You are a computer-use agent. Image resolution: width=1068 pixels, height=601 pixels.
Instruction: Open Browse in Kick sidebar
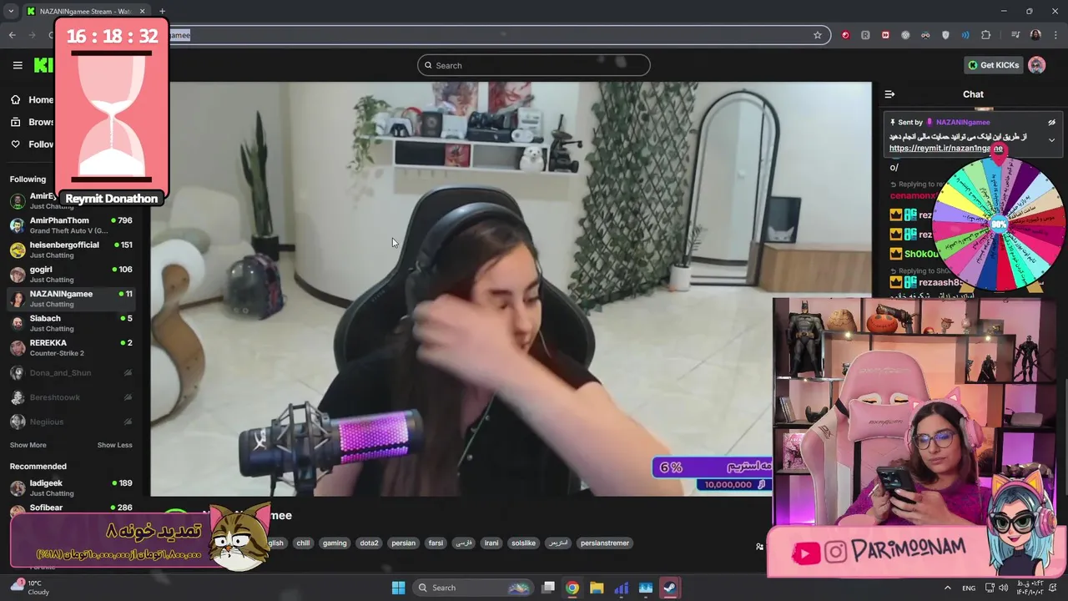tap(32, 122)
